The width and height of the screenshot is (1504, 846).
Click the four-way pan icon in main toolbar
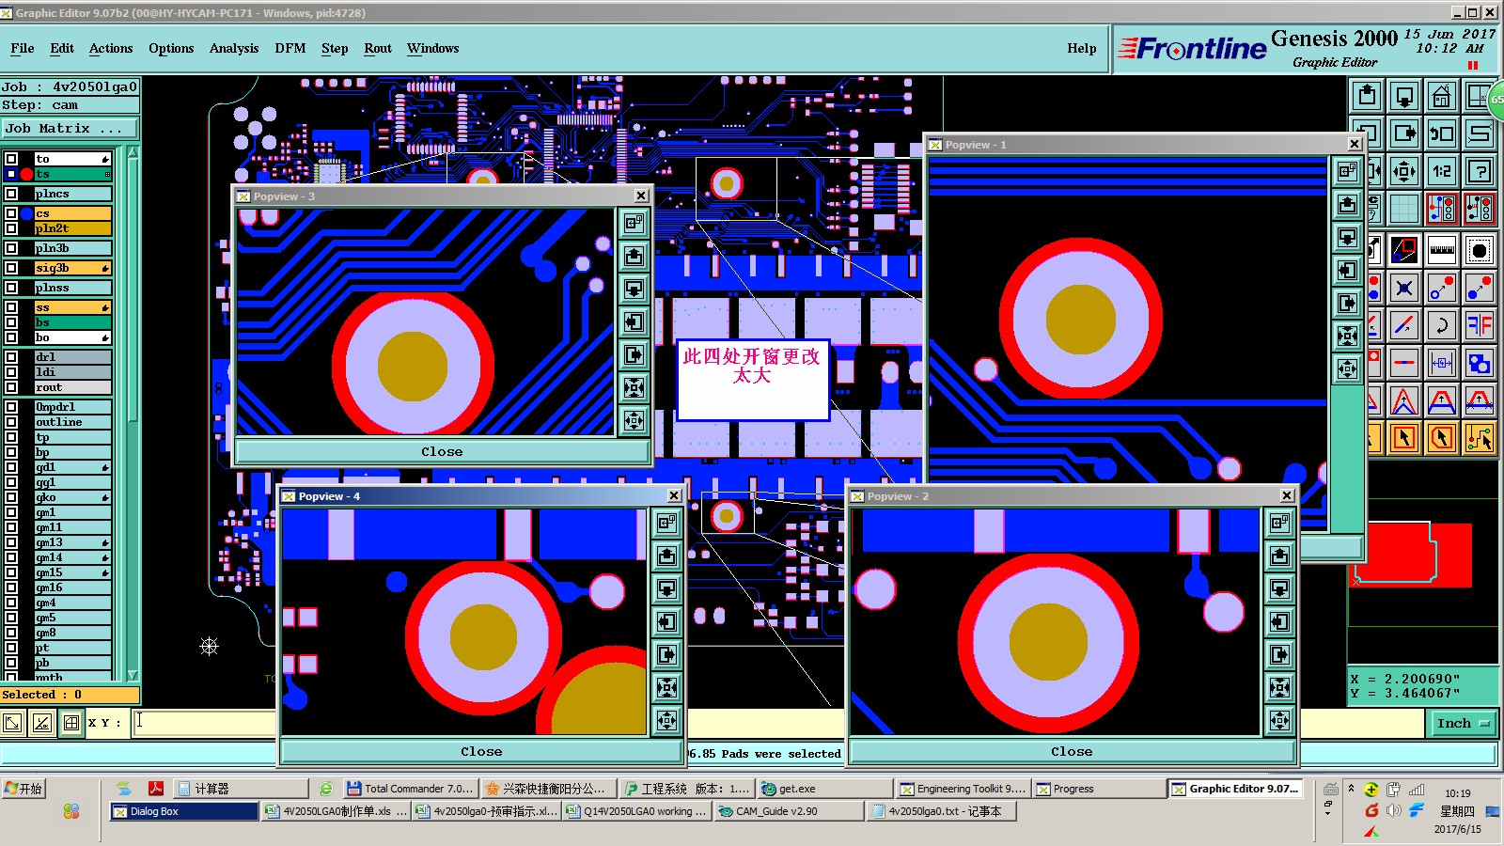[x=1404, y=171]
